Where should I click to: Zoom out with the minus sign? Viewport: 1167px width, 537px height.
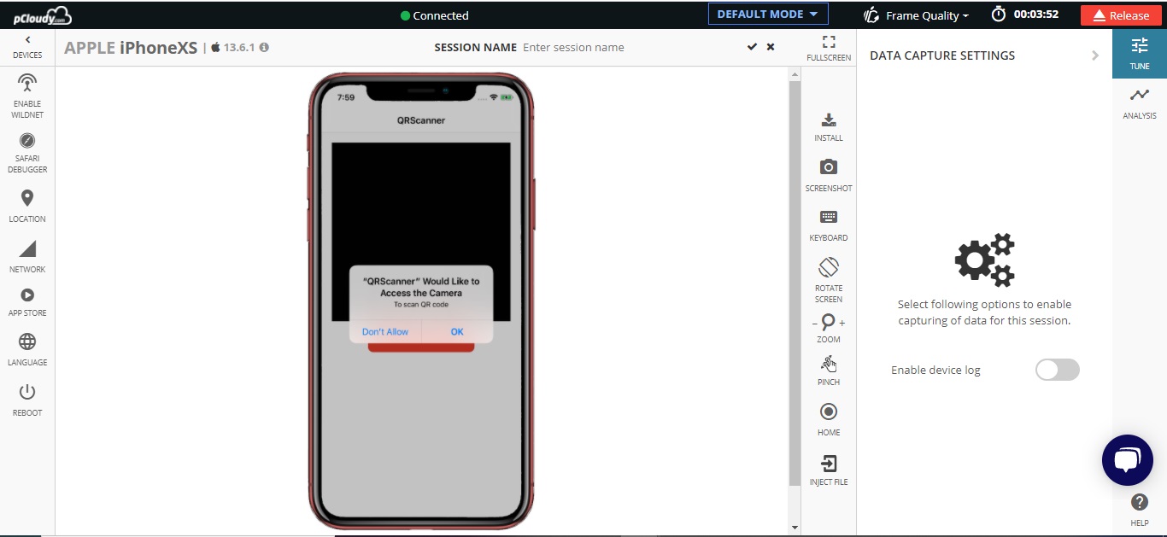(x=814, y=324)
